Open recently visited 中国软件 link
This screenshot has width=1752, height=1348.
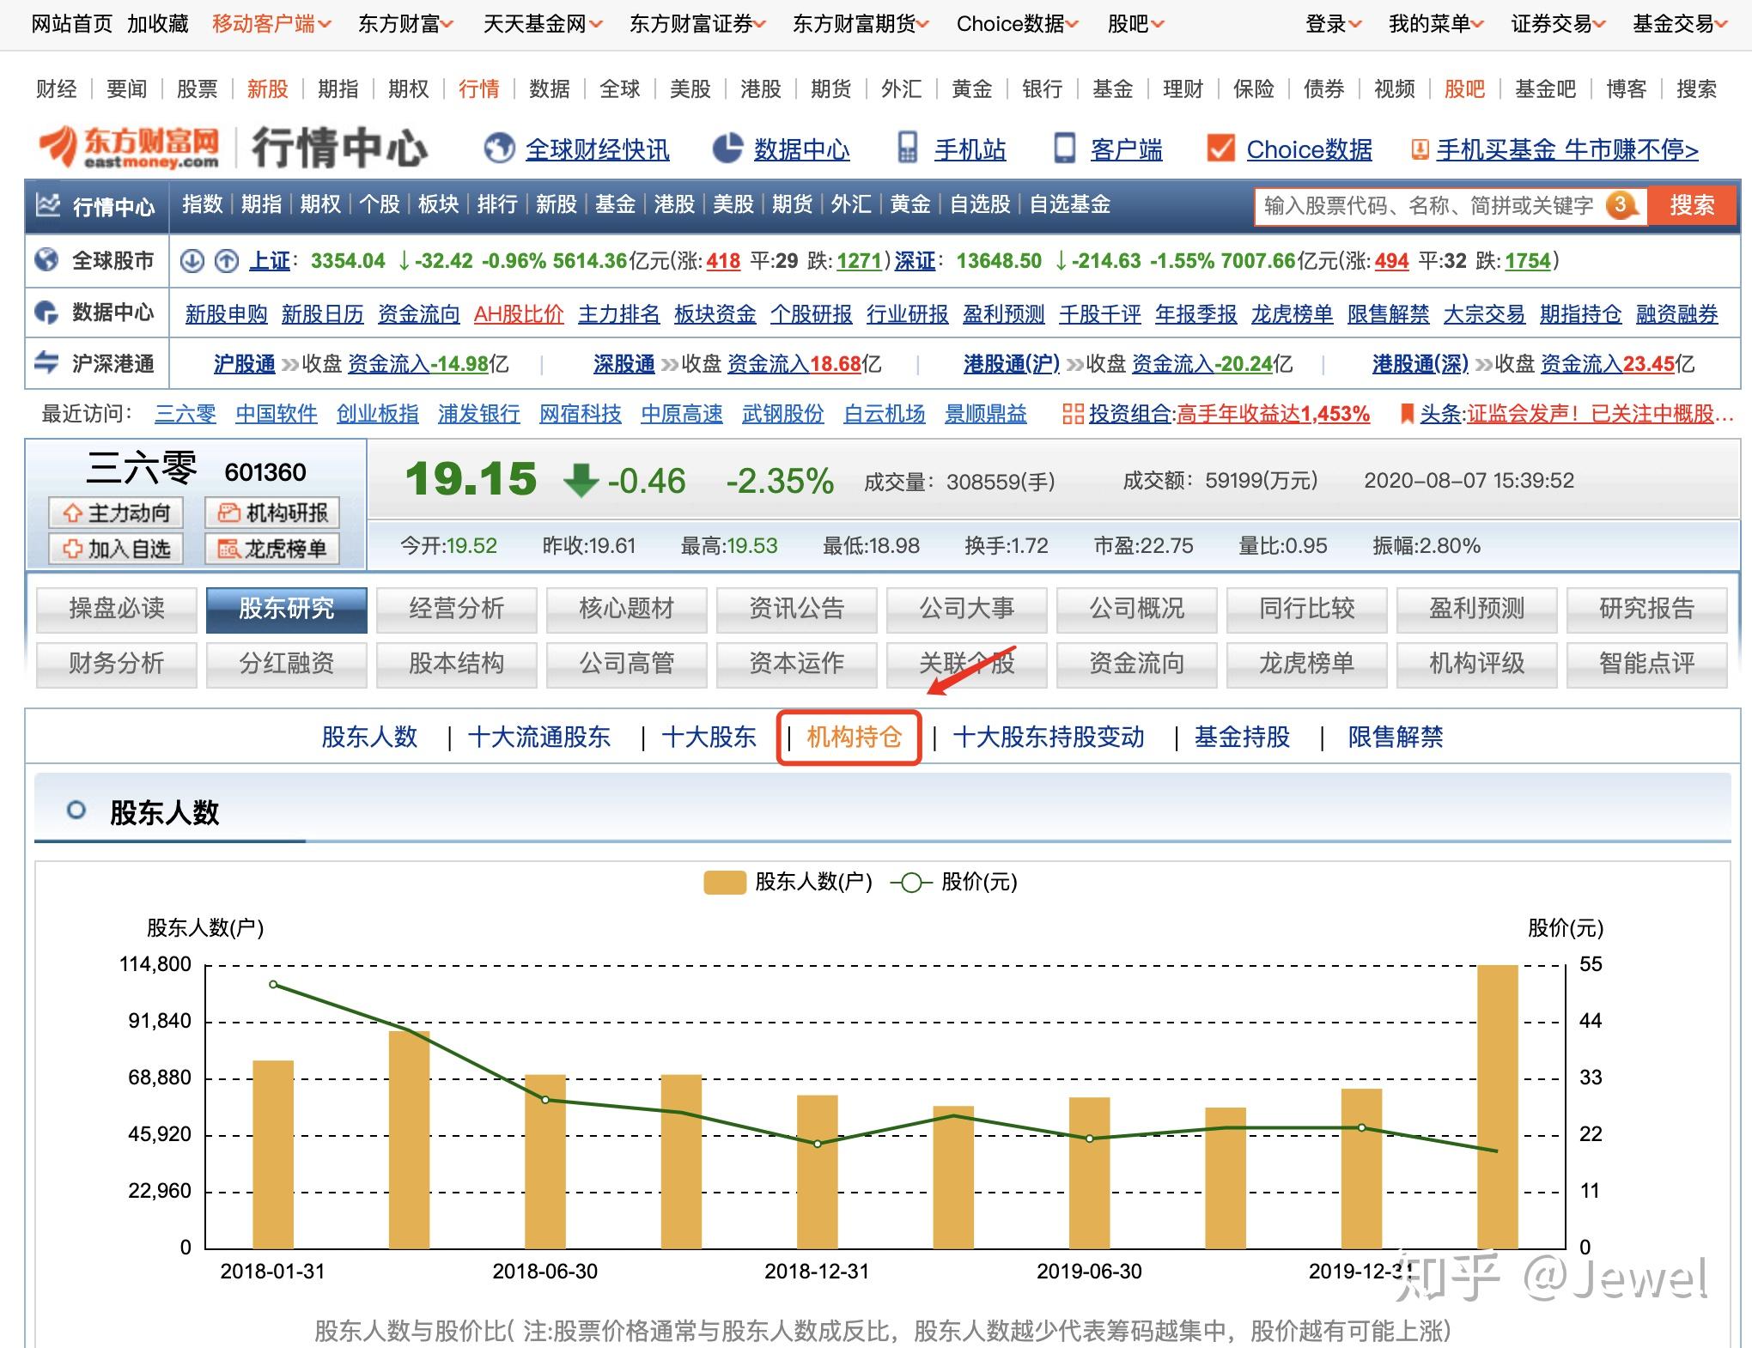click(x=277, y=414)
